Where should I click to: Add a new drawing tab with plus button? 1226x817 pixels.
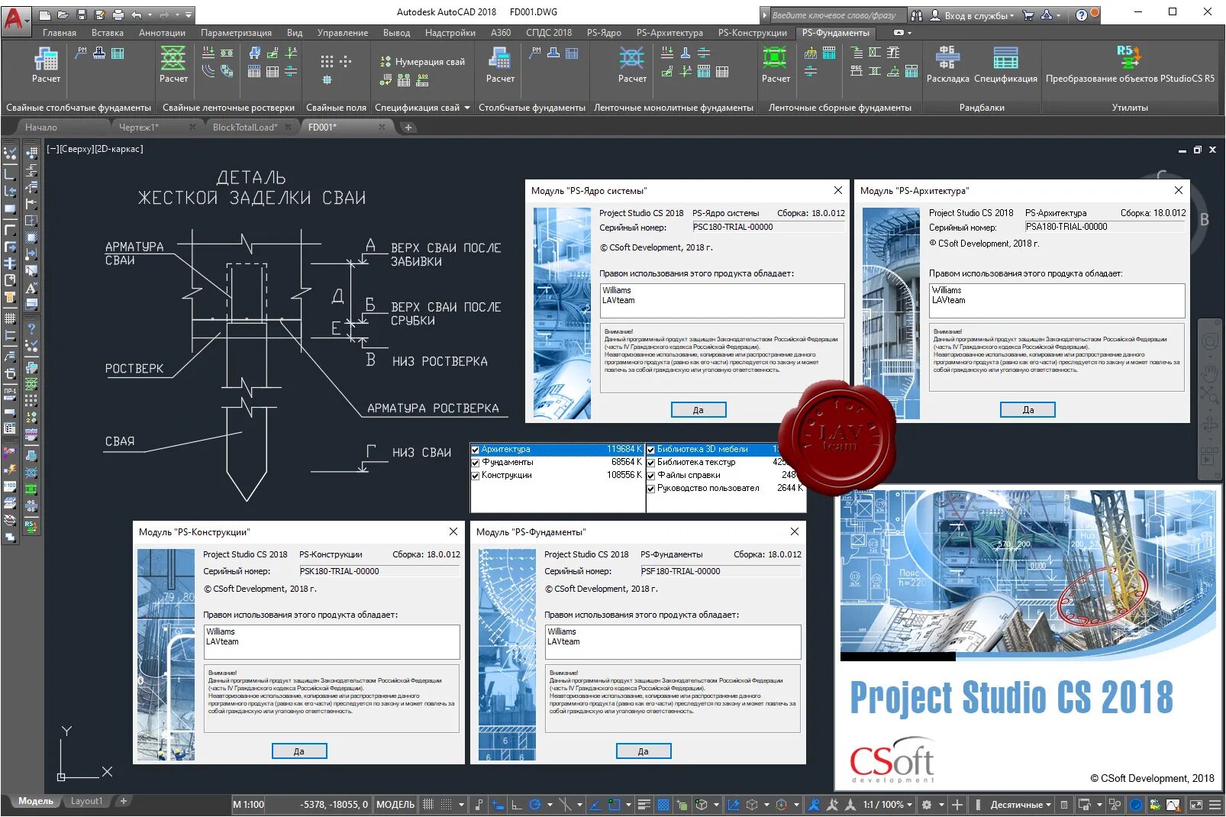408,128
